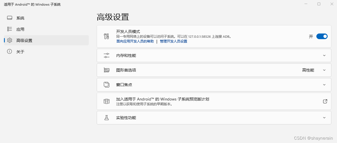Click the experimental features flask icon

[107, 118]
